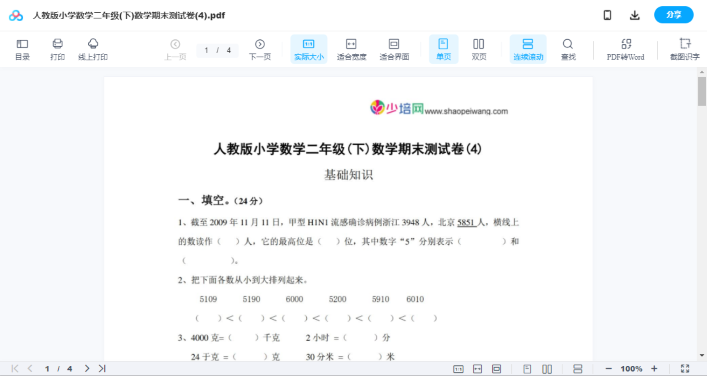Image resolution: width=707 pixels, height=376 pixels.
Task: Switch to 双页 two-page view
Action: [479, 49]
